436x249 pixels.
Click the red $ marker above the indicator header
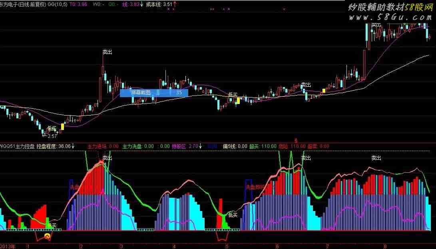click(296, 141)
